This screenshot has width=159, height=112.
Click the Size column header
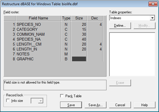pyautogui.click(x=79, y=18)
